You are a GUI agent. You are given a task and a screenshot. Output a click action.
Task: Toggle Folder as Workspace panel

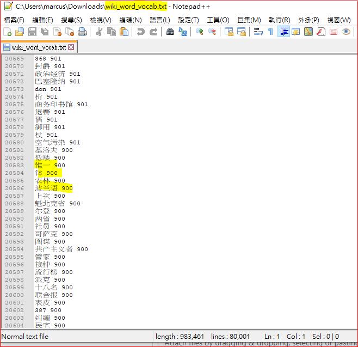(x=334, y=32)
